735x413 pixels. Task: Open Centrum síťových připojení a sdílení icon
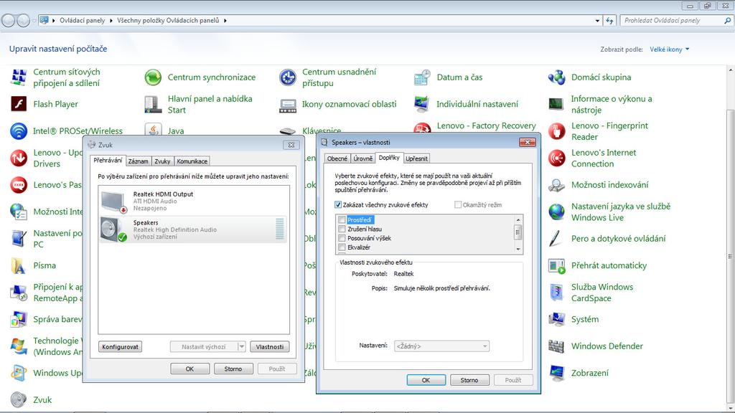coord(19,77)
